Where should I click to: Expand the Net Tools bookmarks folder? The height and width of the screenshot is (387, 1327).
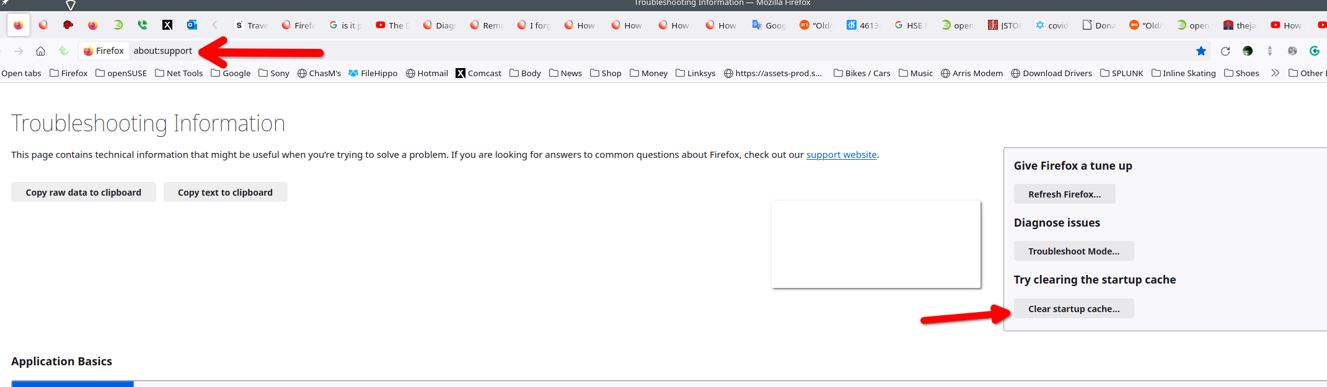[179, 73]
